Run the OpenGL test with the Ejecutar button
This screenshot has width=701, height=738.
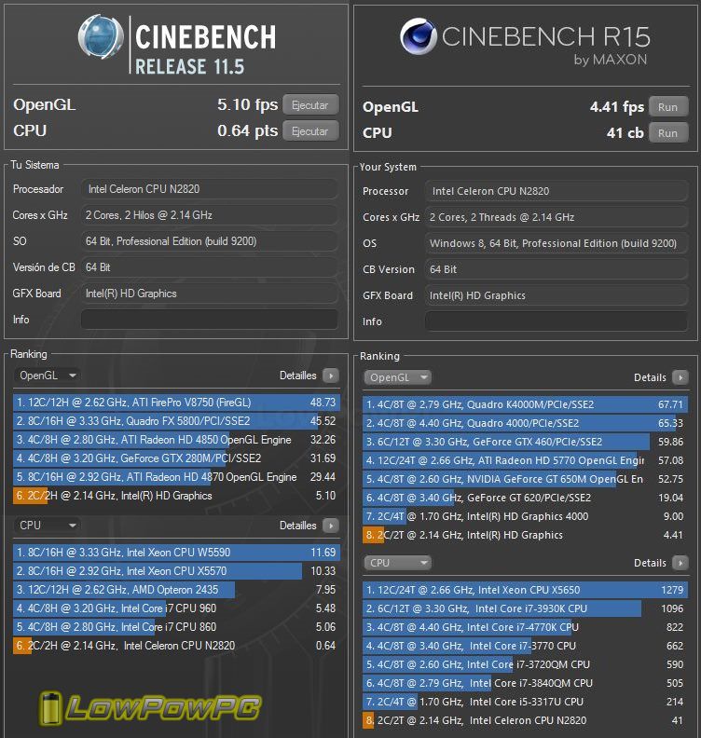(x=310, y=105)
